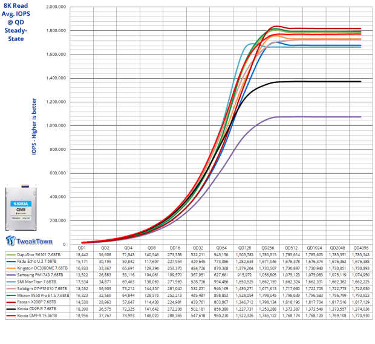Click the QD2048 column header
Screen dimensions: 375x344
337,248
